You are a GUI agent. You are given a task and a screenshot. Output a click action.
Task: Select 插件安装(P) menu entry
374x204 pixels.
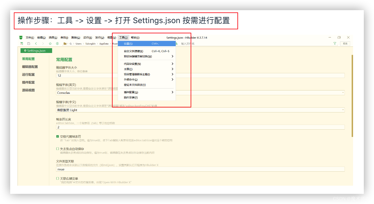[147, 97]
